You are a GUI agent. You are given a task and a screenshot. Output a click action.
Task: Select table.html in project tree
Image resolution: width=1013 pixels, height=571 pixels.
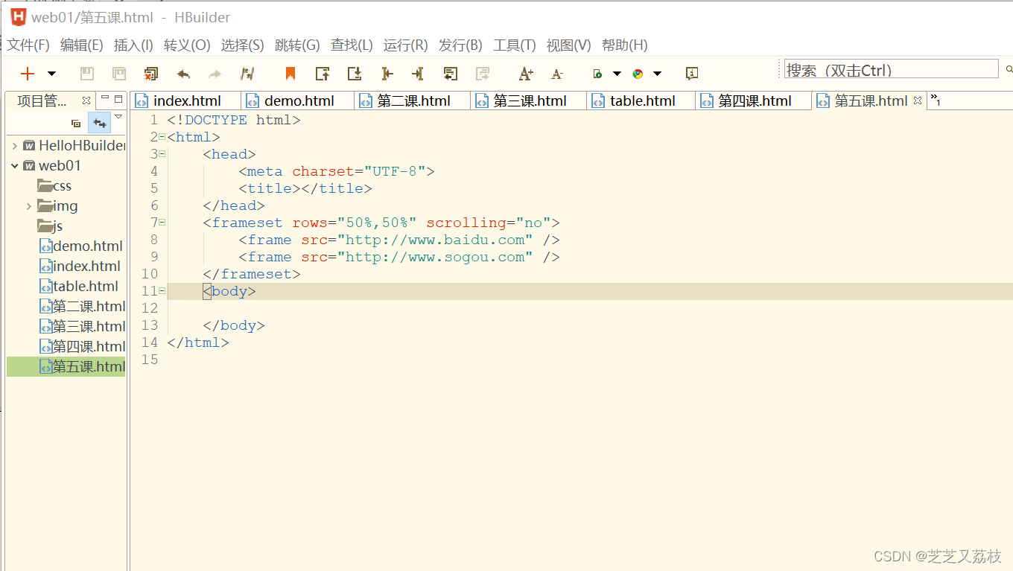click(x=79, y=287)
